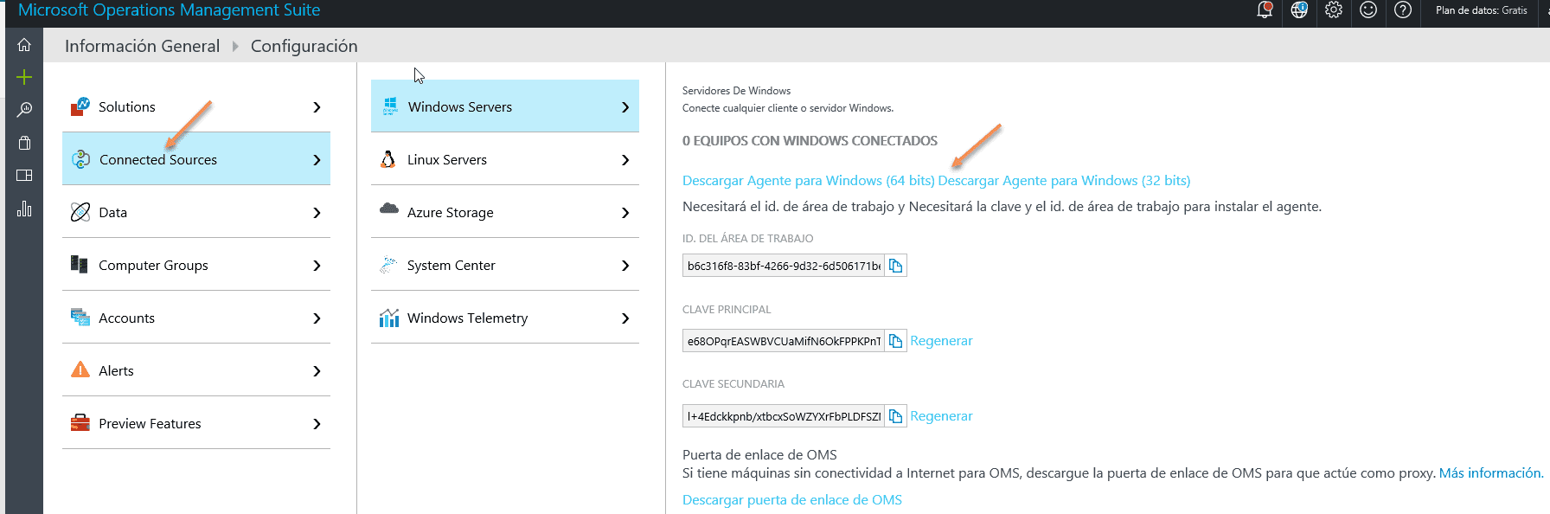
Task: Expand the Computer Groups chevron
Action: (x=317, y=266)
